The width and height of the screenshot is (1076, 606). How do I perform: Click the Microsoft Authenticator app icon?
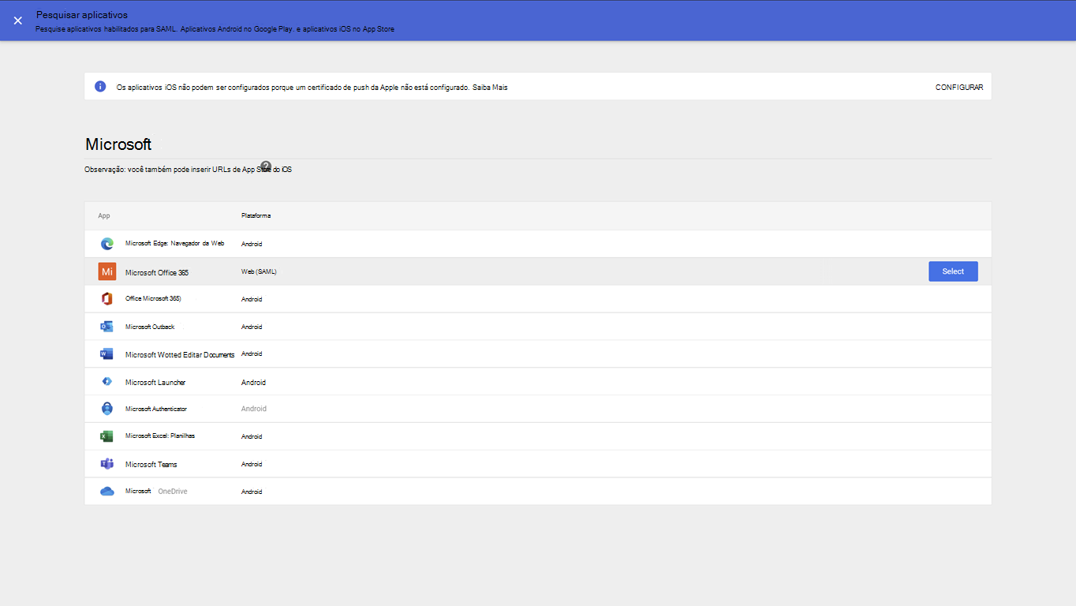point(107,409)
